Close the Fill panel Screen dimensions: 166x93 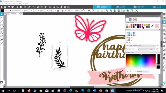click(x=160, y=16)
